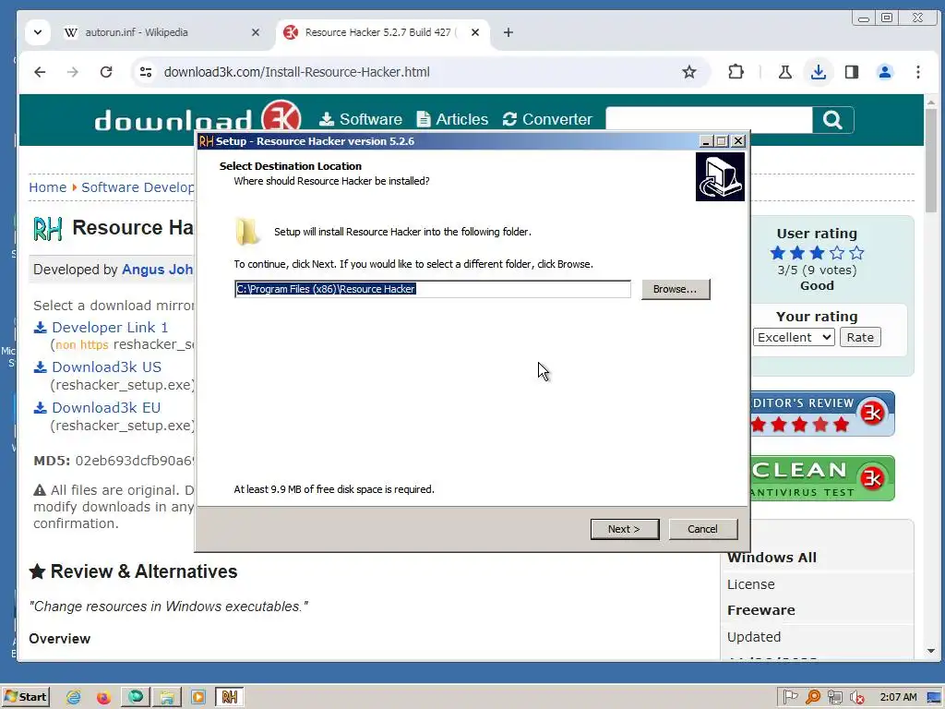Viewport: 945px width, 709px height.
Task: Click the forward navigation arrow
Action: 73,72
